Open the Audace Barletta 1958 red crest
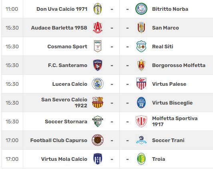 click(98, 28)
